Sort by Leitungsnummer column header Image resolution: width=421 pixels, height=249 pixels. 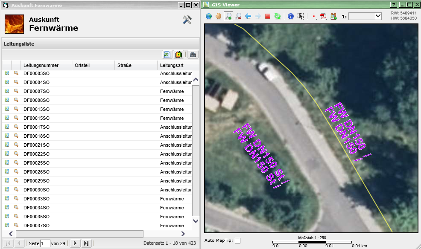pos(41,65)
